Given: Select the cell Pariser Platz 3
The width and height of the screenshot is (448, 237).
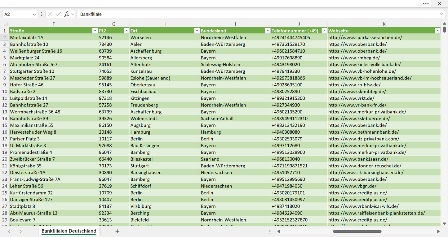Looking at the screenshot, I should pos(54,139).
